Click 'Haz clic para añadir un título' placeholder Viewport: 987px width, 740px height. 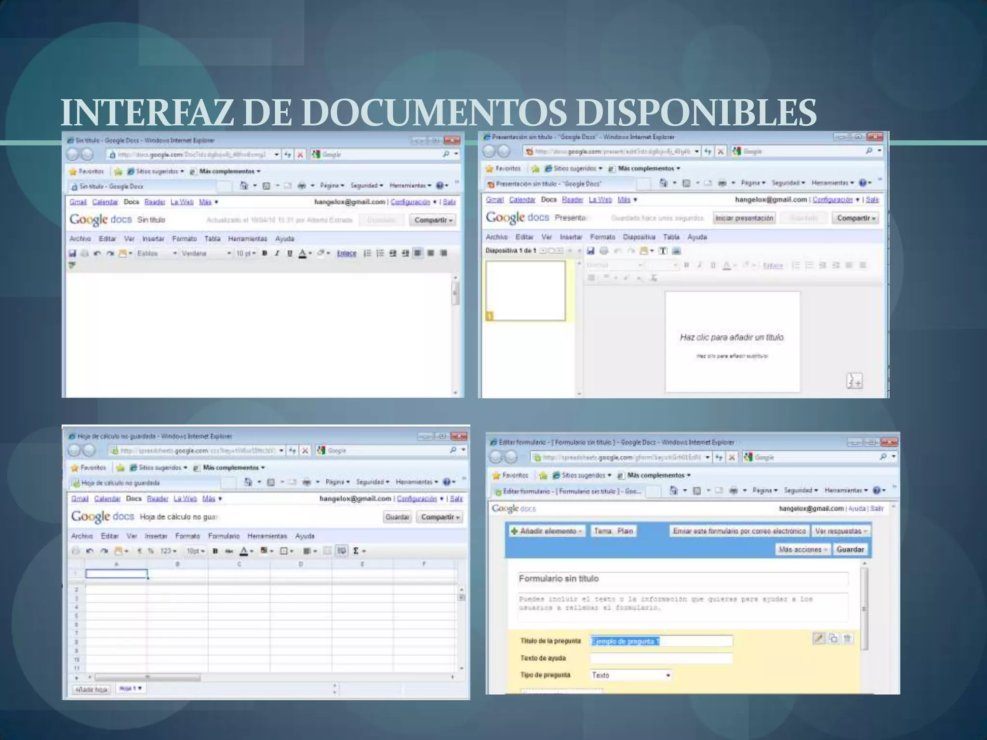pos(732,337)
